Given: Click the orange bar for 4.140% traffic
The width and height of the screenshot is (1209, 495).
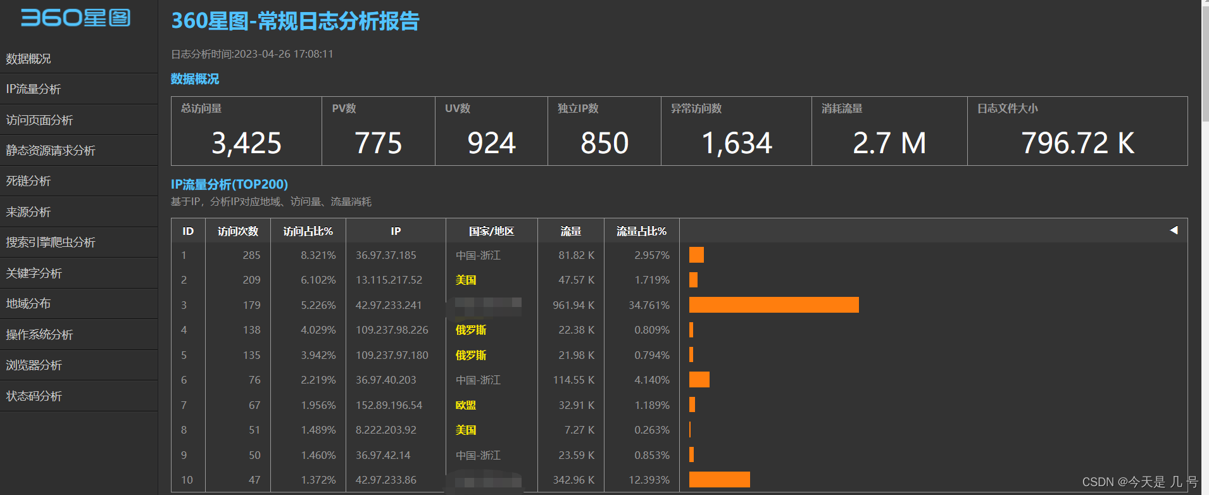Looking at the screenshot, I should coord(699,380).
